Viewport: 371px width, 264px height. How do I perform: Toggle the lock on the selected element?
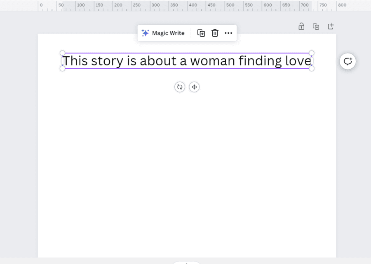(x=301, y=26)
